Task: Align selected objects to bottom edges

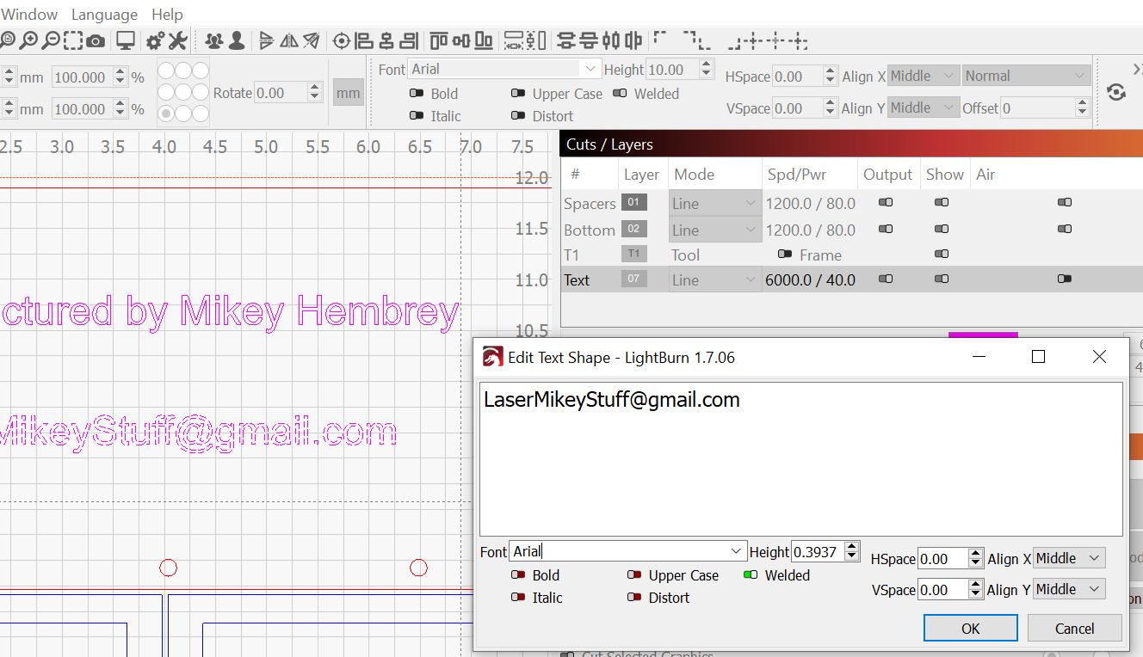Action: 484,40
